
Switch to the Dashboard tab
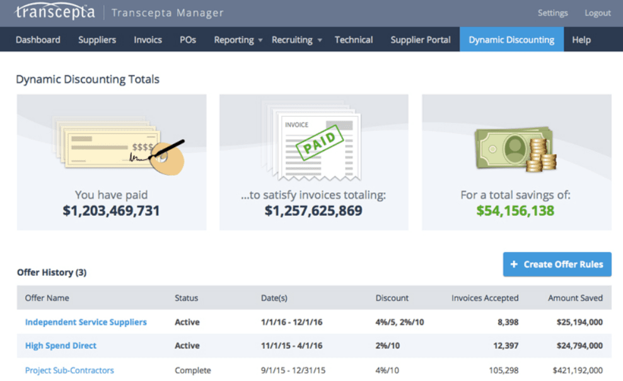(37, 39)
